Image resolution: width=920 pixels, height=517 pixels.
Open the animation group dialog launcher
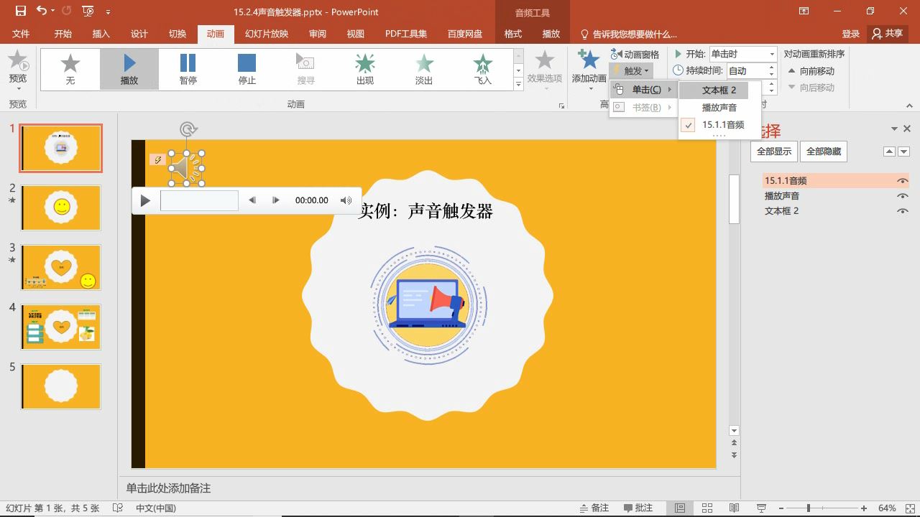click(561, 106)
